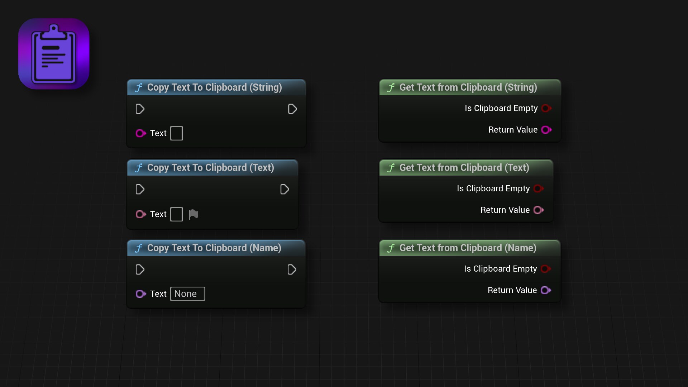Click the exec input pin of Copy Text To Clipboard (Name)

(140, 269)
